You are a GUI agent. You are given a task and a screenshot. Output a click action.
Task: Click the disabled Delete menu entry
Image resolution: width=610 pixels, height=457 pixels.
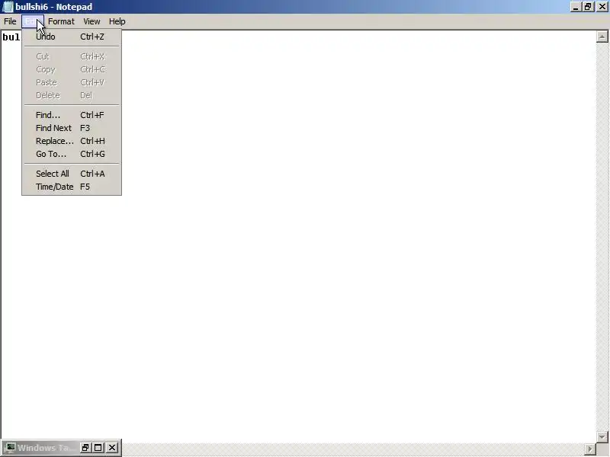(72, 95)
